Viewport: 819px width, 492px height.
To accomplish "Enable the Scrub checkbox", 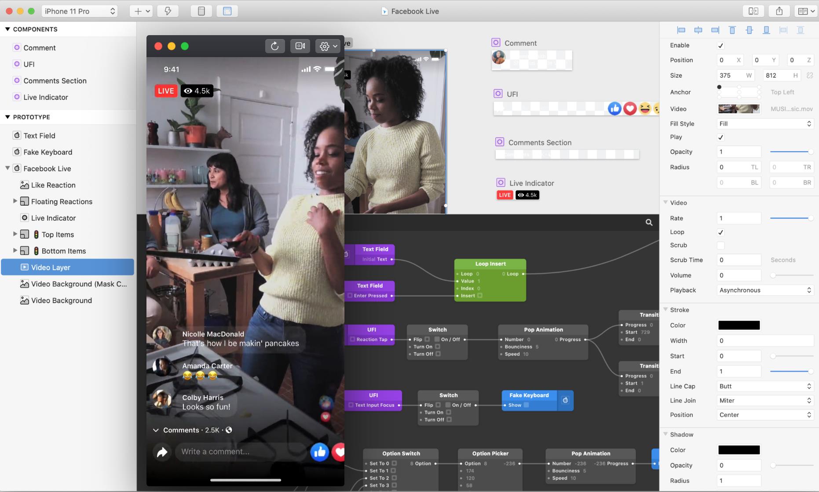I will [720, 246].
